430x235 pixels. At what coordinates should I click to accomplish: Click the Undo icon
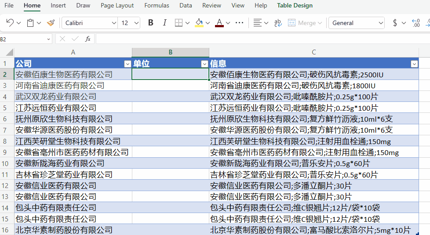10,23
